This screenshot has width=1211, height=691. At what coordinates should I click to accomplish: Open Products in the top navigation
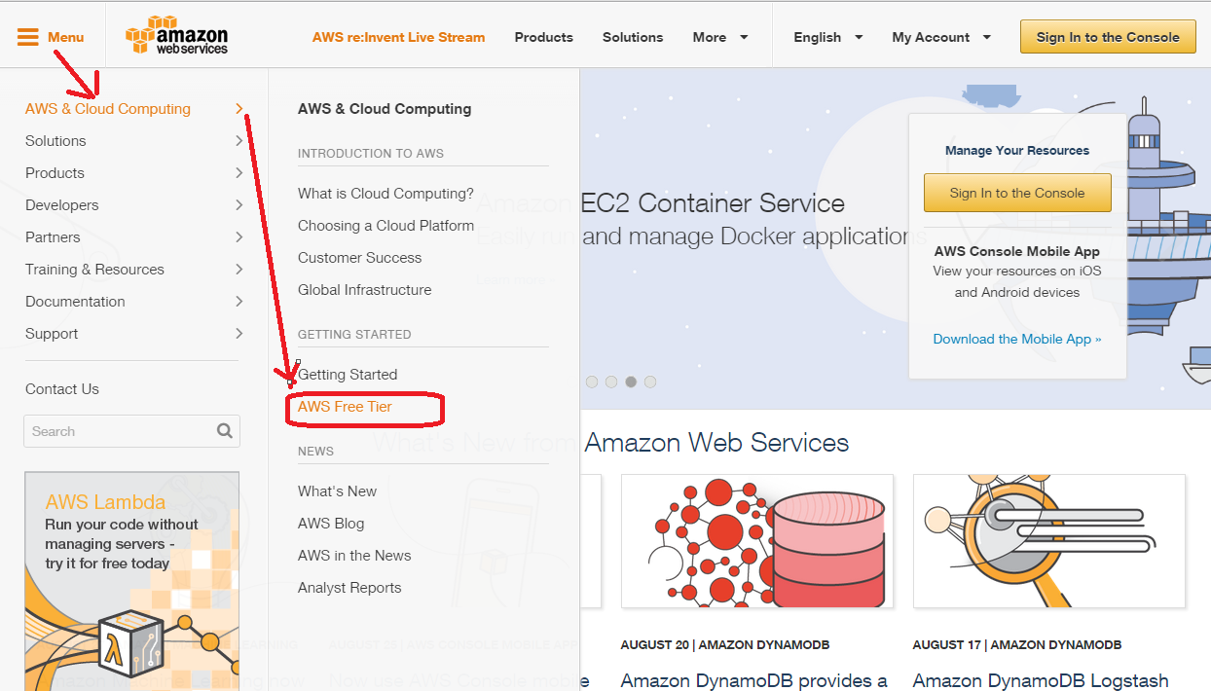coord(543,37)
